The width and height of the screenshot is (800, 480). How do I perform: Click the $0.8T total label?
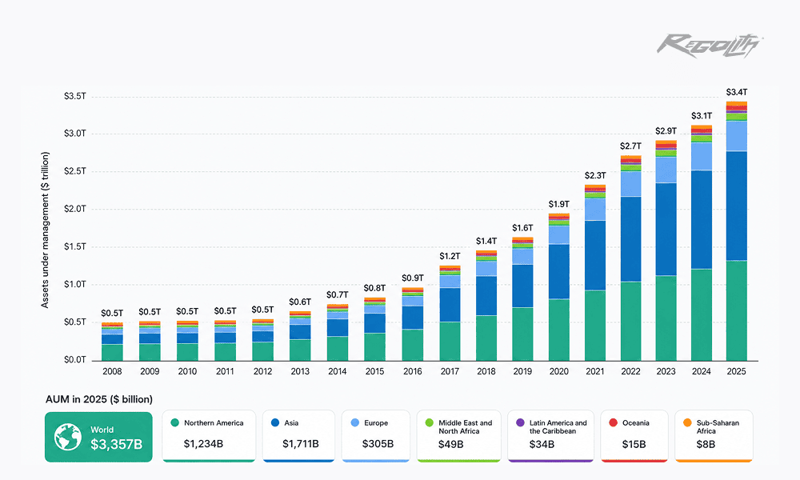pos(374,288)
